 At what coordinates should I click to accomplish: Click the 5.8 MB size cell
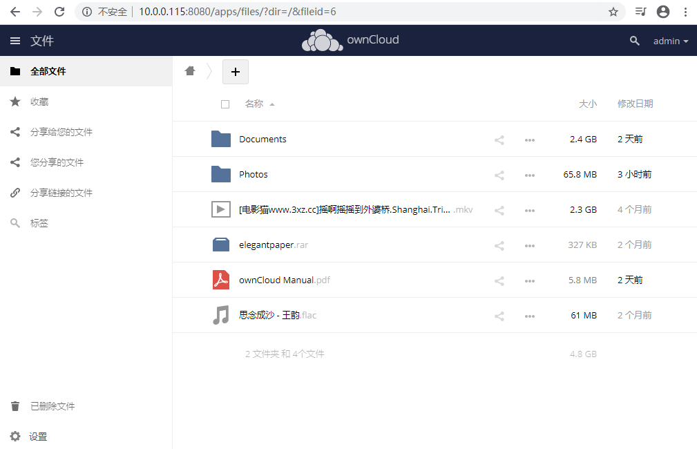pyautogui.click(x=582, y=280)
